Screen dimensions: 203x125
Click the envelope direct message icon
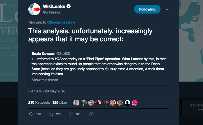click(x=91, y=114)
